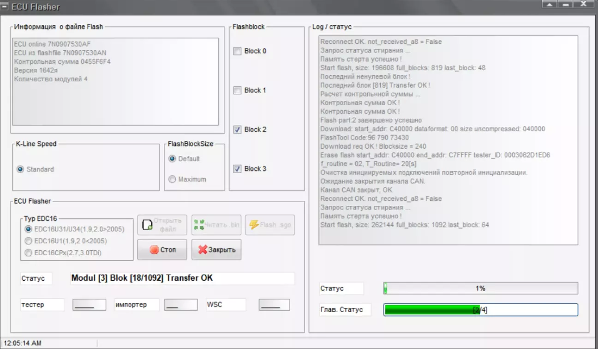The image size is (598, 349).
Task: Click the импортер input field
Action: coord(180,305)
